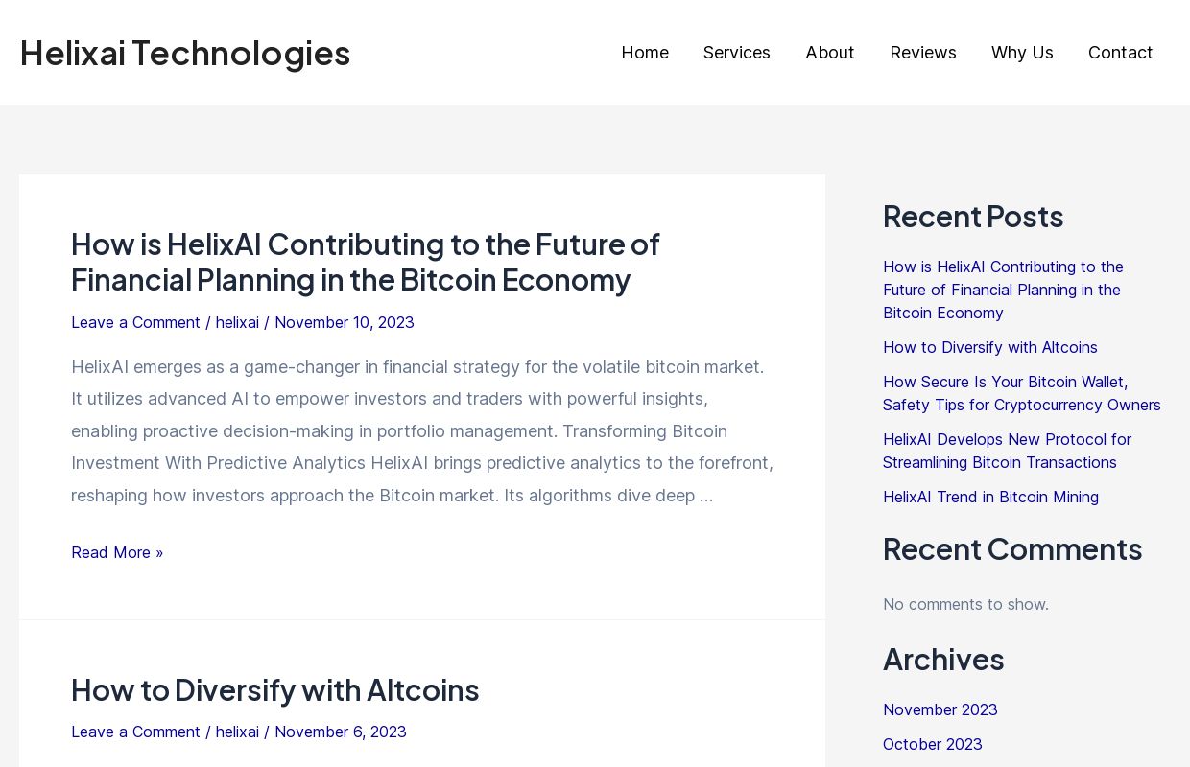Go to the About page
The image size is (1190, 767).
(829, 53)
